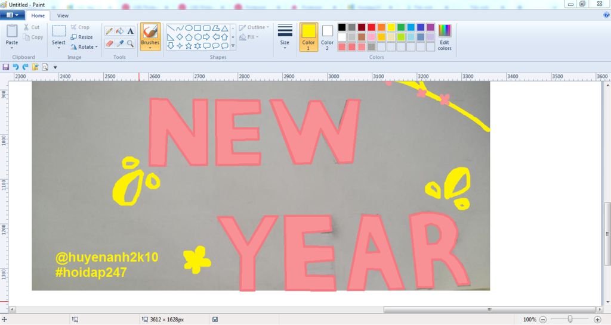The image size is (611, 325).
Task: Choose the Six-point star shape
Action: point(198,46)
